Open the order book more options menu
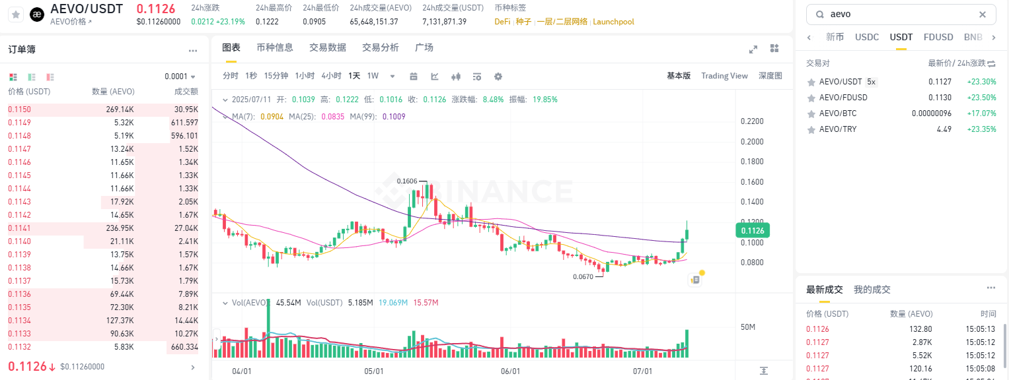The image size is (1009, 380). pos(192,50)
